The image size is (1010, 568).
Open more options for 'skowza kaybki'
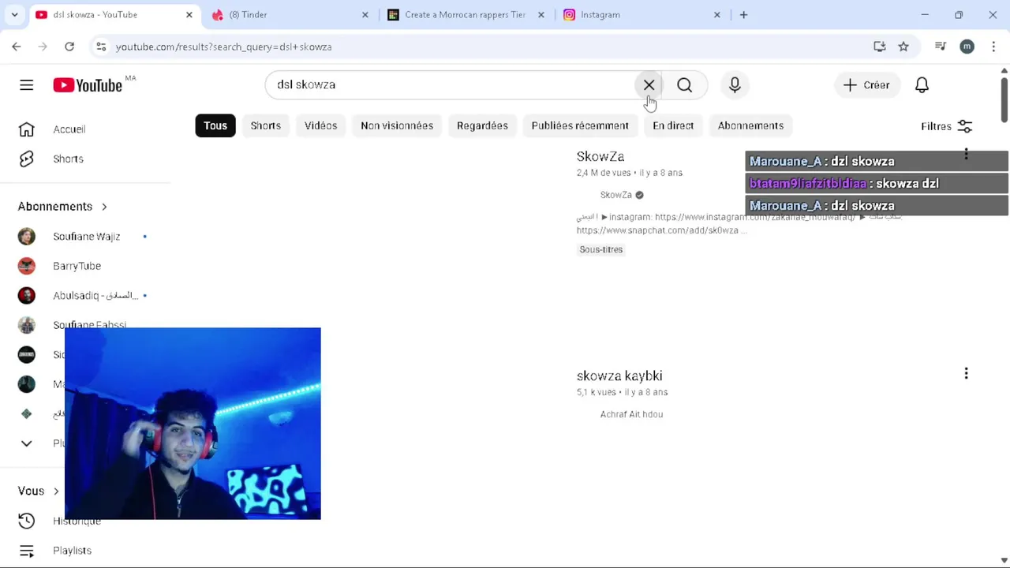tap(966, 373)
